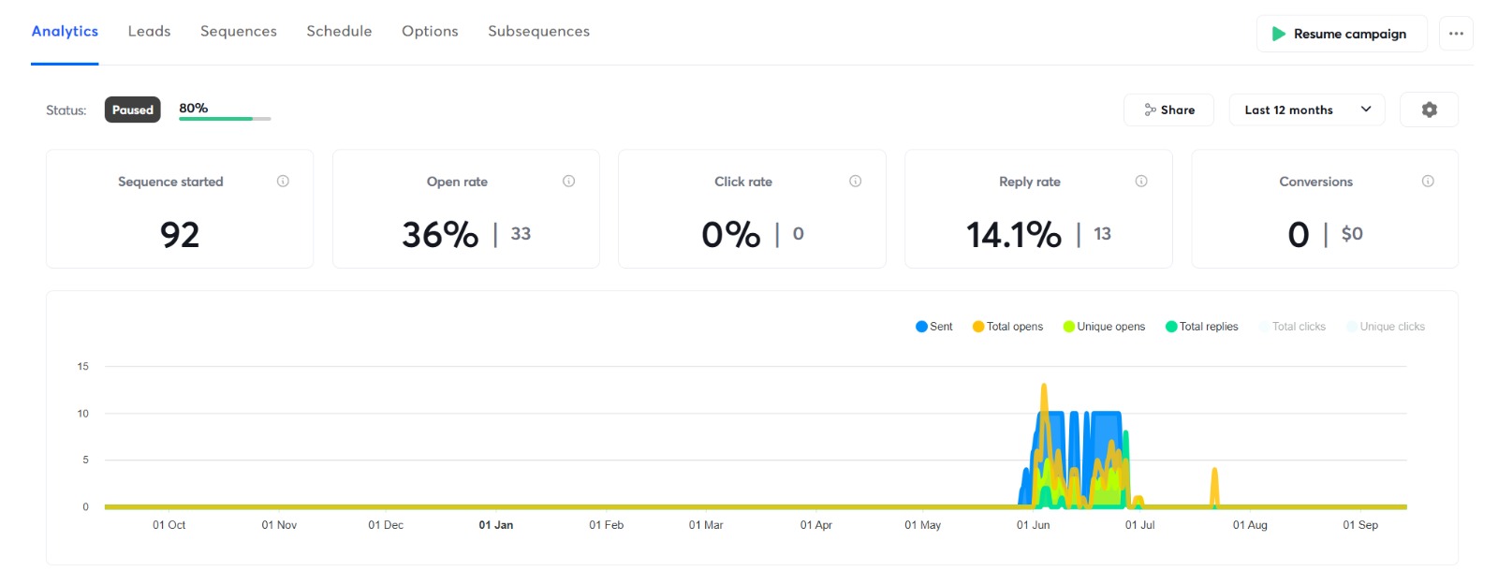1498x570 pixels.
Task: Open the Subsequences tab
Action: (x=538, y=31)
